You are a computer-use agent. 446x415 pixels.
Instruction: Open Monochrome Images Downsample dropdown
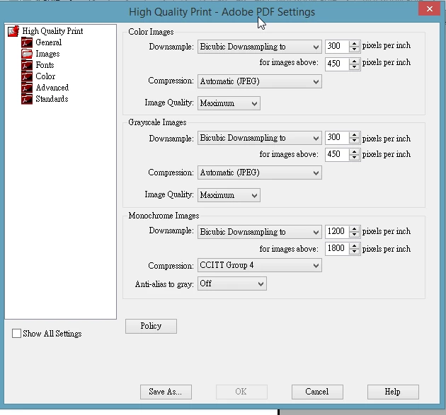tap(259, 232)
